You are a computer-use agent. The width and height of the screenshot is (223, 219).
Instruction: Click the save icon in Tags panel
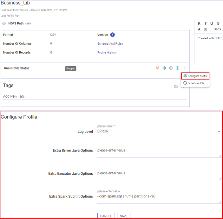click(x=176, y=87)
